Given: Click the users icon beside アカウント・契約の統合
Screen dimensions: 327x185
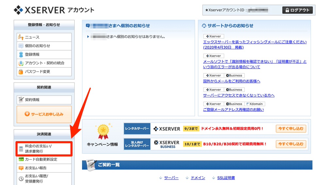Looking at the screenshot, I should 21,63.
